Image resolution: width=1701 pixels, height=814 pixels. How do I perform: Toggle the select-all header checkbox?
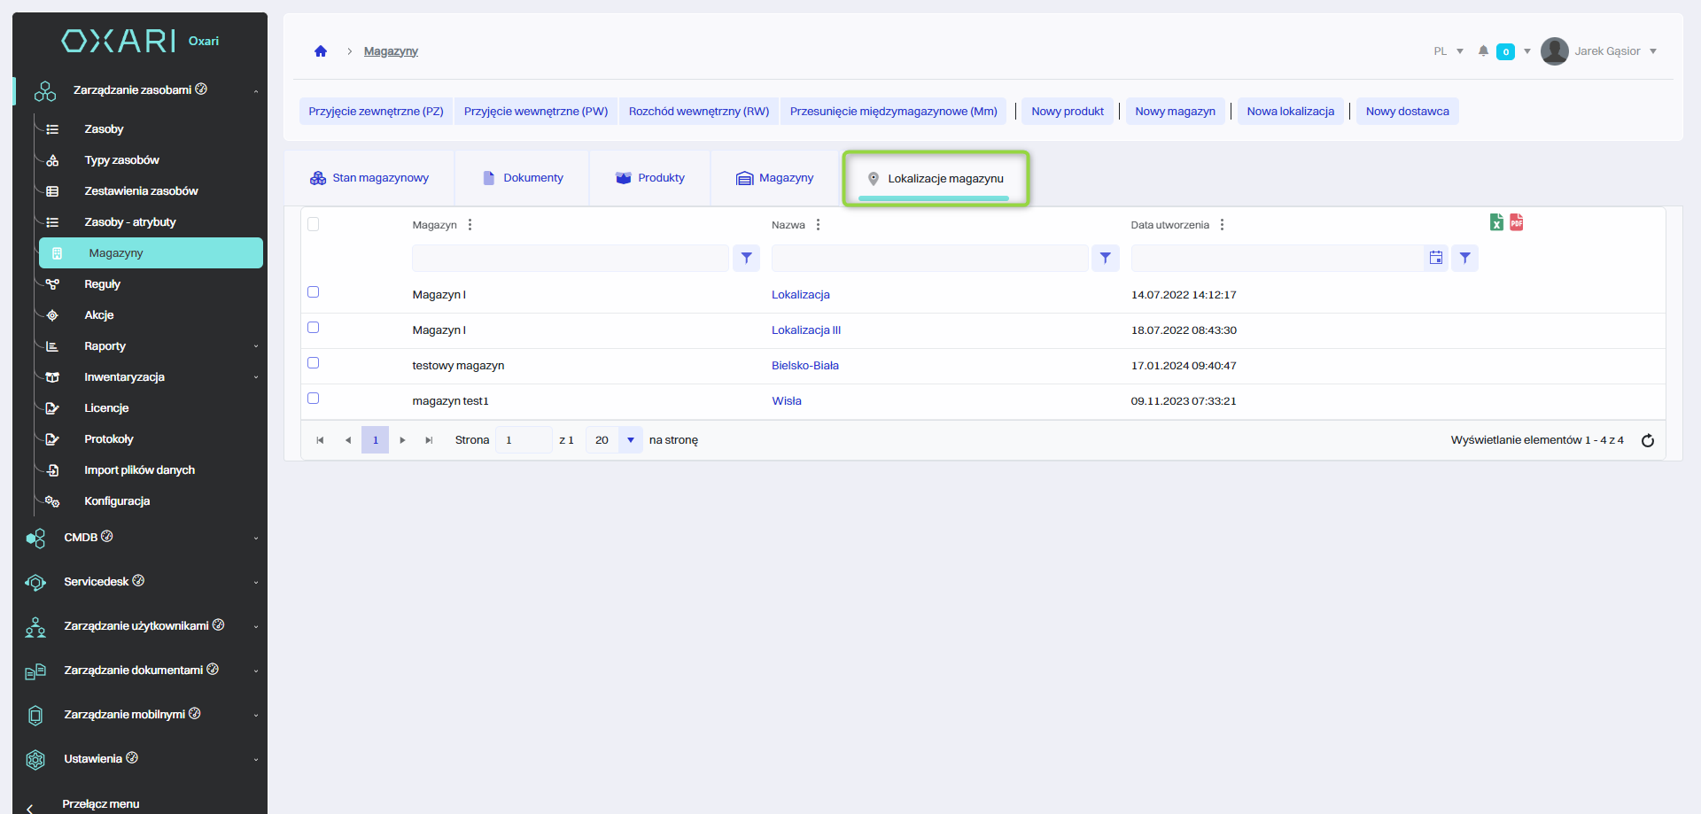coord(313,224)
